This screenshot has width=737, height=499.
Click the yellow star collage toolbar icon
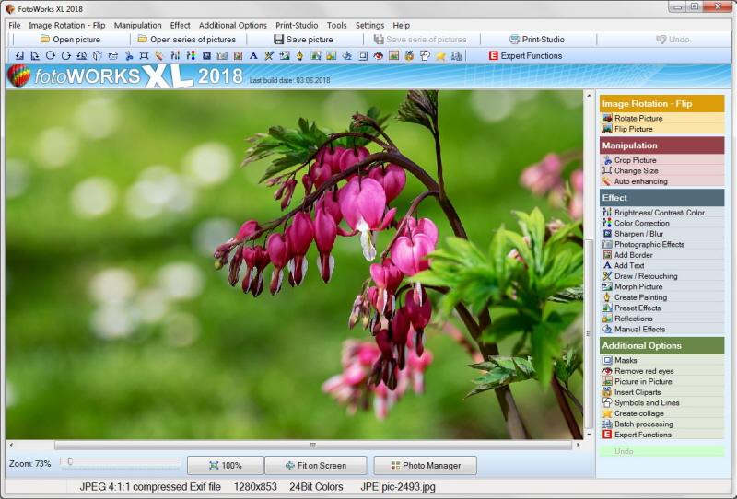(x=440, y=56)
